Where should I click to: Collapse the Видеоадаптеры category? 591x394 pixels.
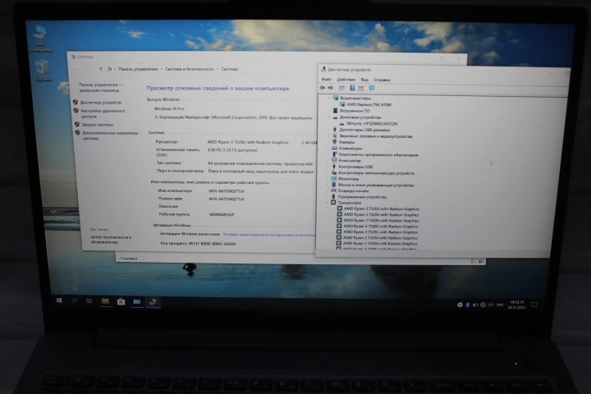point(329,98)
